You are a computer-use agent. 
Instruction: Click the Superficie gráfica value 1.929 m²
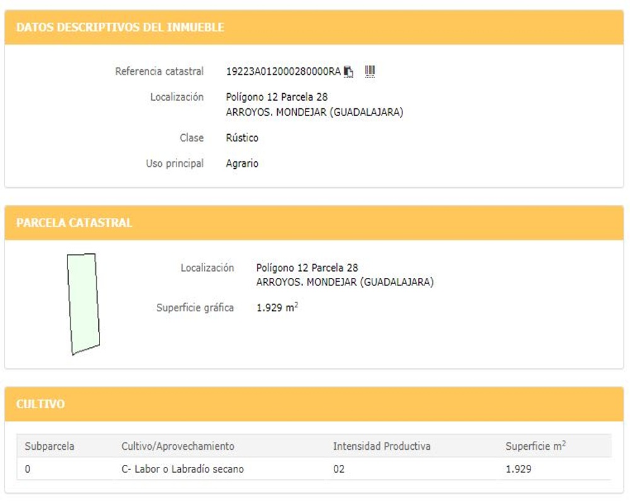coord(277,307)
